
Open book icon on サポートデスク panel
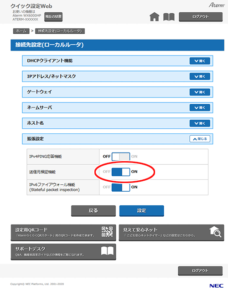click(x=107, y=251)
